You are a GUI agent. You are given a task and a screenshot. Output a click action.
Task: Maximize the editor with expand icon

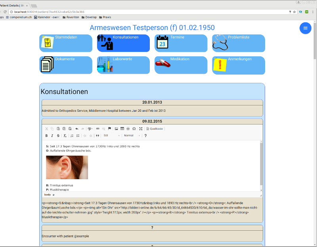point(141,129)
